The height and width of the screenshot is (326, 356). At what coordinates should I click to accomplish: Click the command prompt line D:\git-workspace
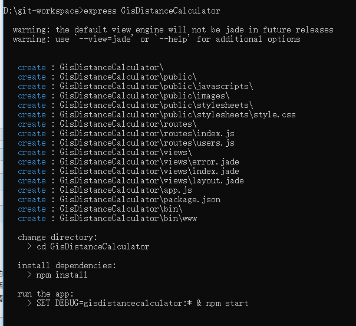[111, 11]
